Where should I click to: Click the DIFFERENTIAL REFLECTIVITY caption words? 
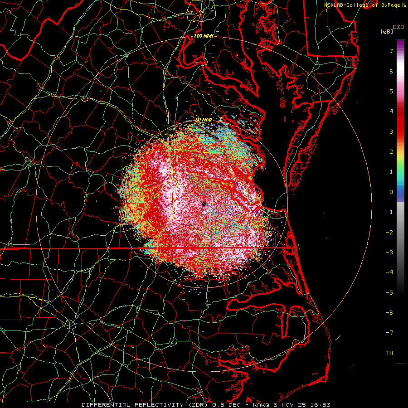[133, 405]
